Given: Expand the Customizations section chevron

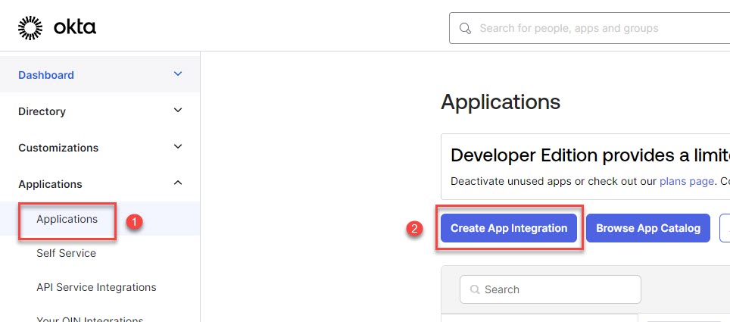Looking at the screenshot, I should pyautogui.click(x=178, y=147).
